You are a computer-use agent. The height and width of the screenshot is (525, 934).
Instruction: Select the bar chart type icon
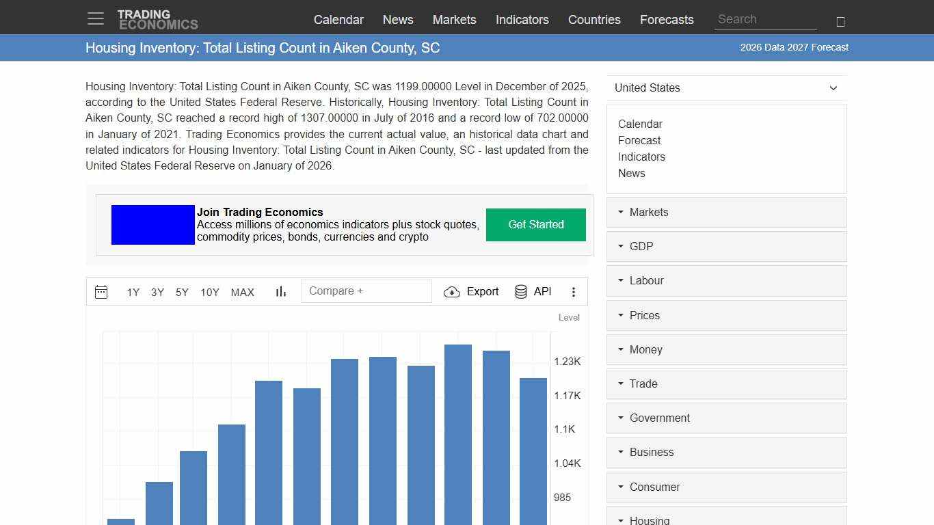(280, 291)
